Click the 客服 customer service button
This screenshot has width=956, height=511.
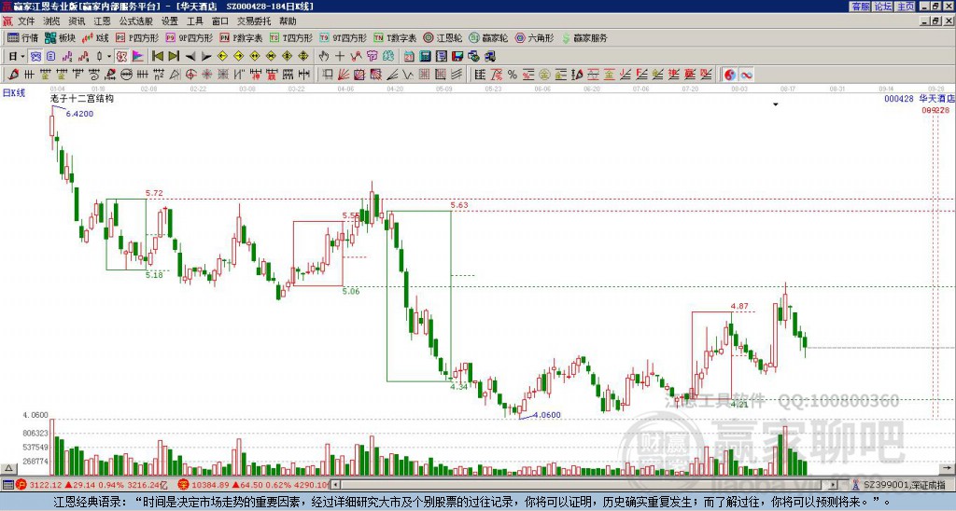click(x=860, y=7)
